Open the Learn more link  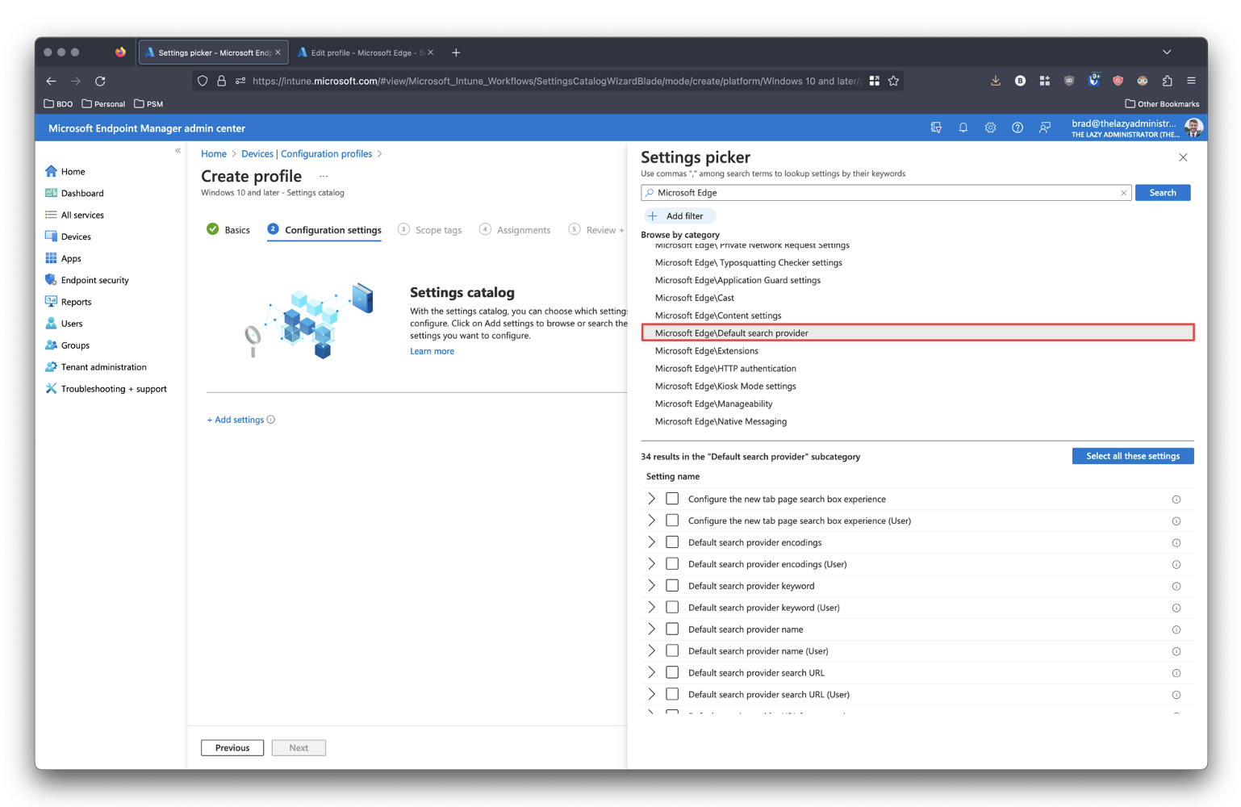(x=432, y=351)
